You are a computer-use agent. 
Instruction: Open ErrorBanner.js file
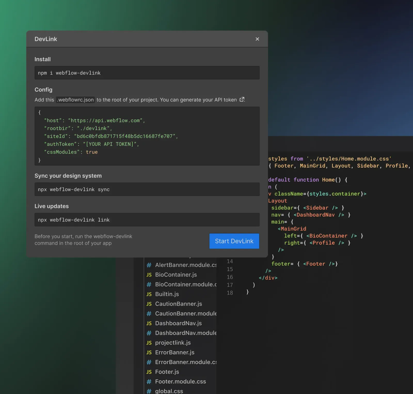pos(174,352)
